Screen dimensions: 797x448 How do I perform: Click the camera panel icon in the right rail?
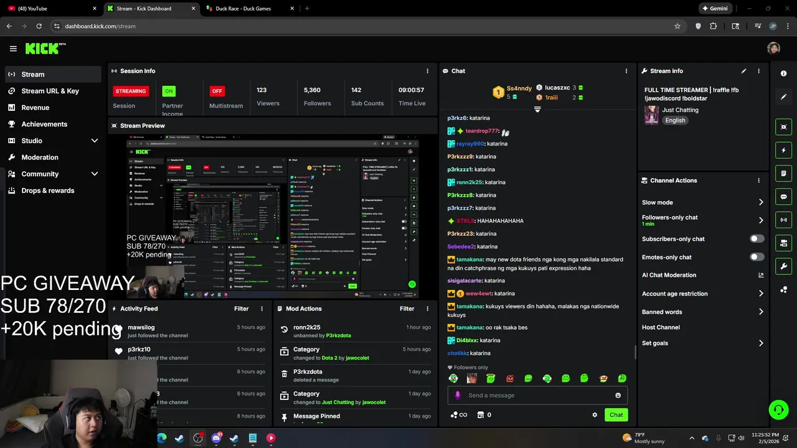pyautogui.click(x=783, y=243)
